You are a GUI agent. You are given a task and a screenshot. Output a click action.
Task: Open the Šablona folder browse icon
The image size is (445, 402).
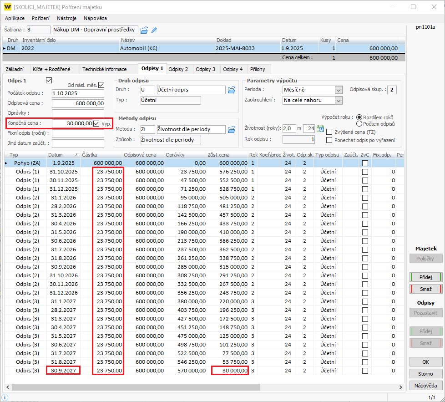point(144,30)
